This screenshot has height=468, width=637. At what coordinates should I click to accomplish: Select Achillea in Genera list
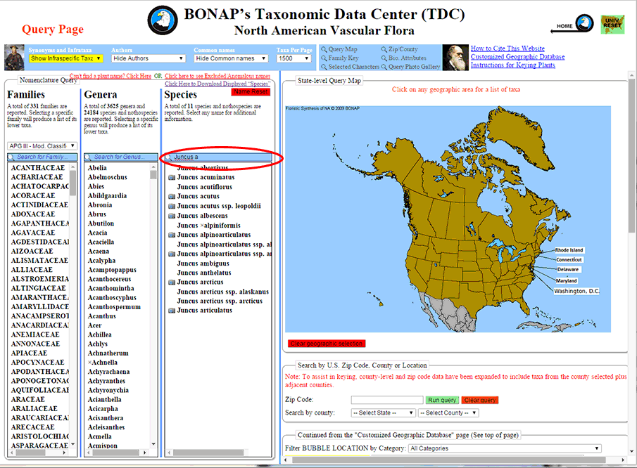(99, 334)
